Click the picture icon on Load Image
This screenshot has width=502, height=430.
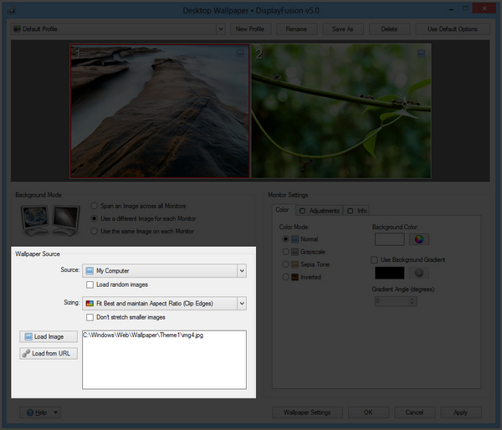point(28,336)
